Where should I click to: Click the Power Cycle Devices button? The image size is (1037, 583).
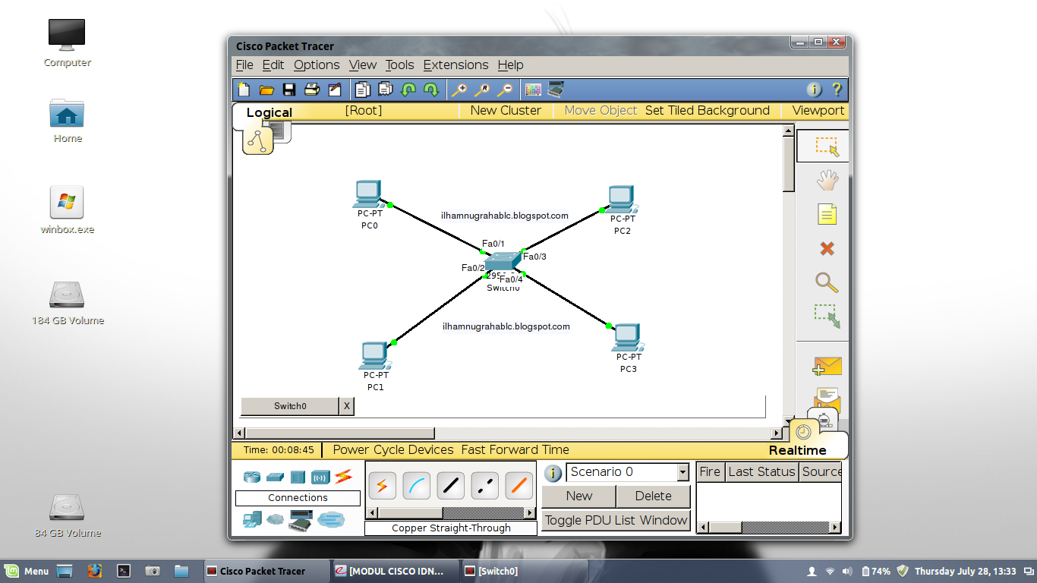click(392, 449)
